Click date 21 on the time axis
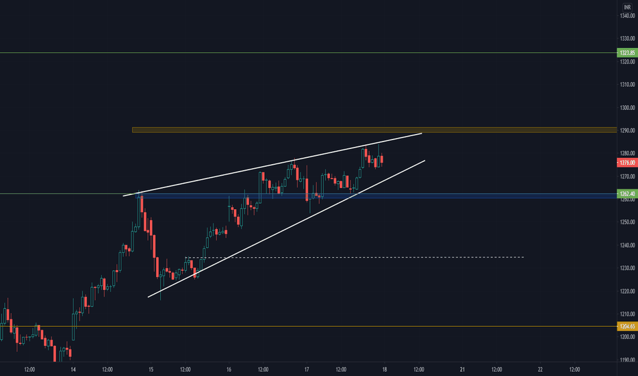Screen dimensions: 638x376 point(462,369)
